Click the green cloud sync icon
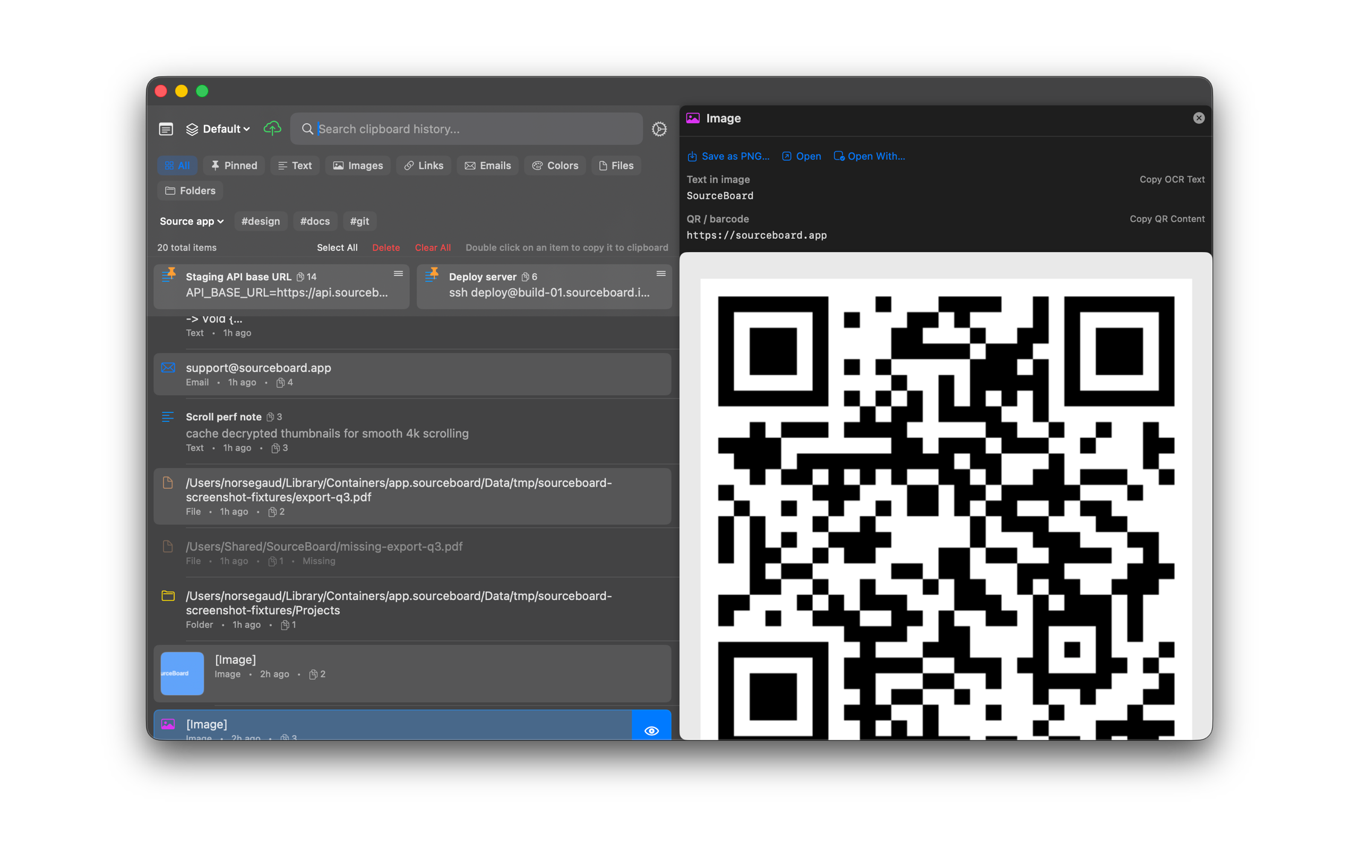 click(272, 128)
